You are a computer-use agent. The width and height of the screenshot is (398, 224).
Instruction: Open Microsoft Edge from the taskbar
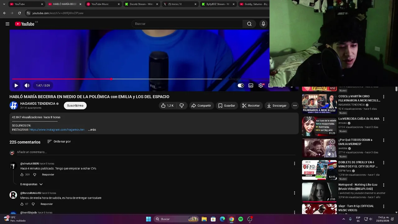[222, 219]
